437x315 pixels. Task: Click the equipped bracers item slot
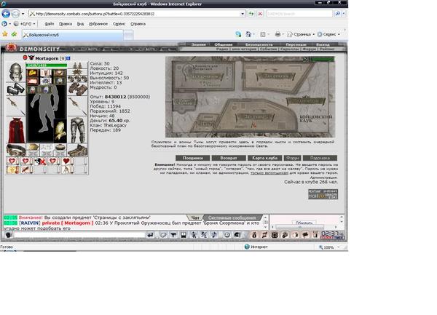coord(15,89)
